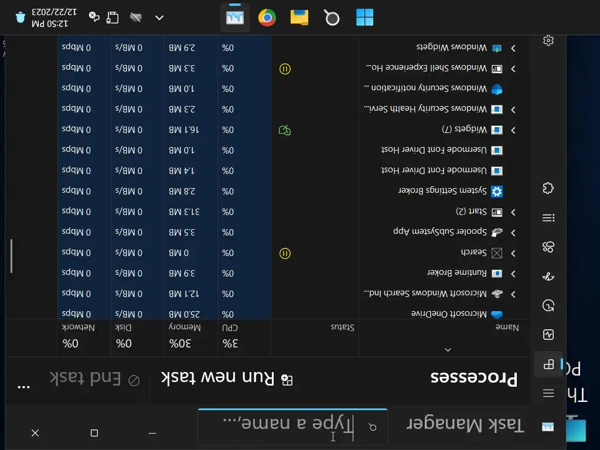Open the Startup apps page icon
The height and width of the screenshot is (450, 600).
548,276
